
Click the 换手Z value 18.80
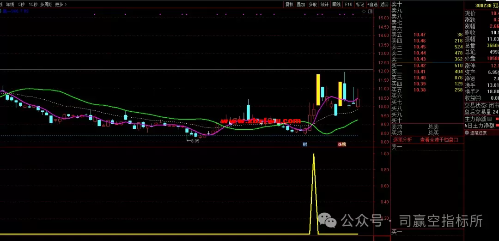[x=493, y=92]
